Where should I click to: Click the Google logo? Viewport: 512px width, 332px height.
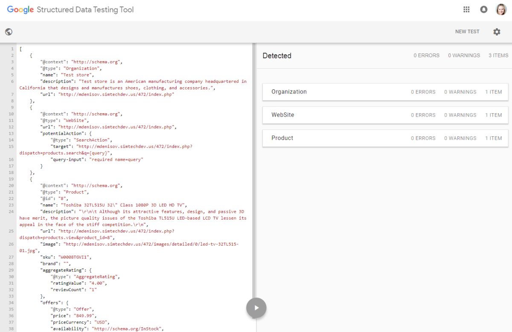20,9
